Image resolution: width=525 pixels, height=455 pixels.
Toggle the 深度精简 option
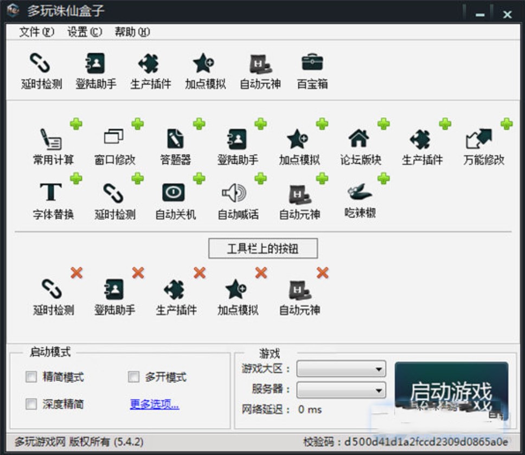(31, 404)
